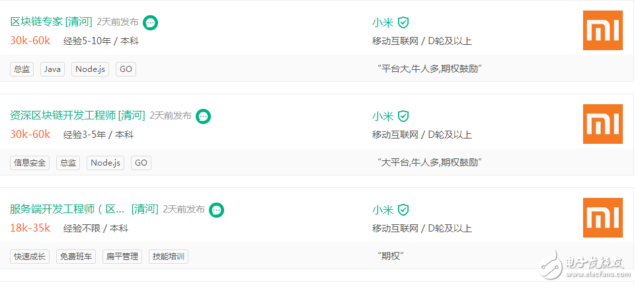
Task: Click the Node.js tag in second listing
Action: [106, 163]
